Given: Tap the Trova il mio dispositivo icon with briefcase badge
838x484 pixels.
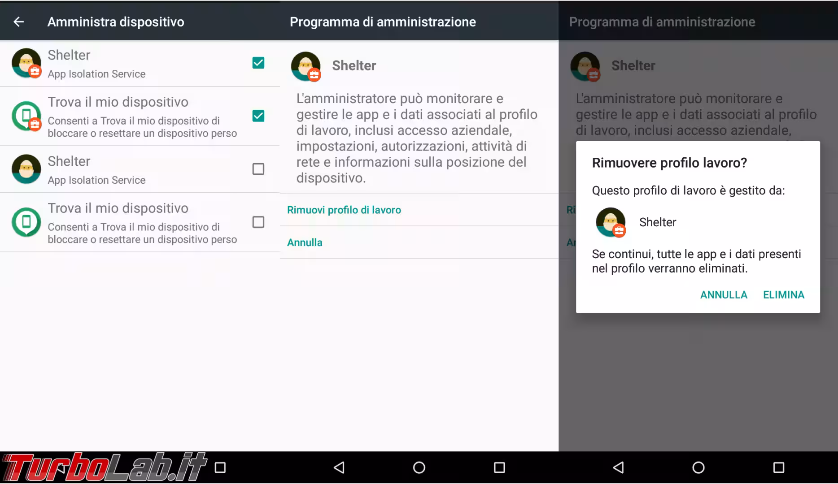Looking at the screenshot, I should point(26,116).
